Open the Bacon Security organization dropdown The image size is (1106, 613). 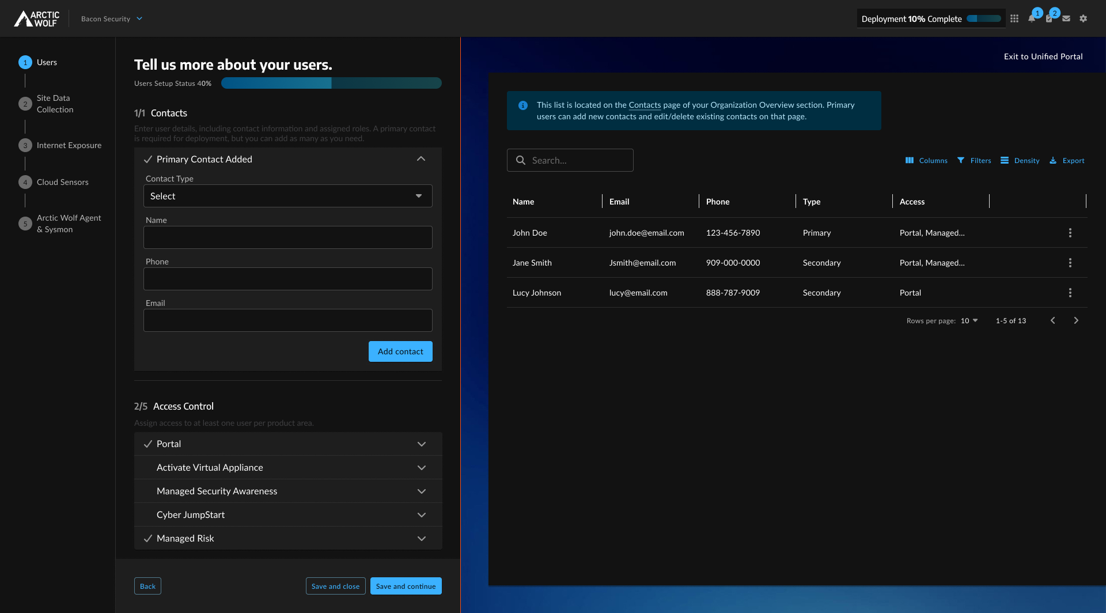click(112, 18)
